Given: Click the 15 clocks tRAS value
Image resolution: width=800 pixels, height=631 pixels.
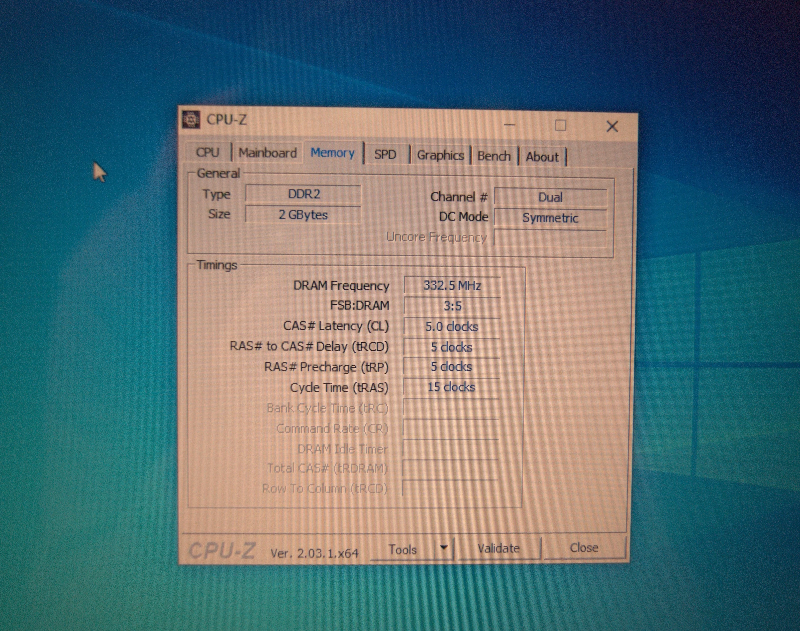Looking at the screenshot, I should (x=451, y=387).
